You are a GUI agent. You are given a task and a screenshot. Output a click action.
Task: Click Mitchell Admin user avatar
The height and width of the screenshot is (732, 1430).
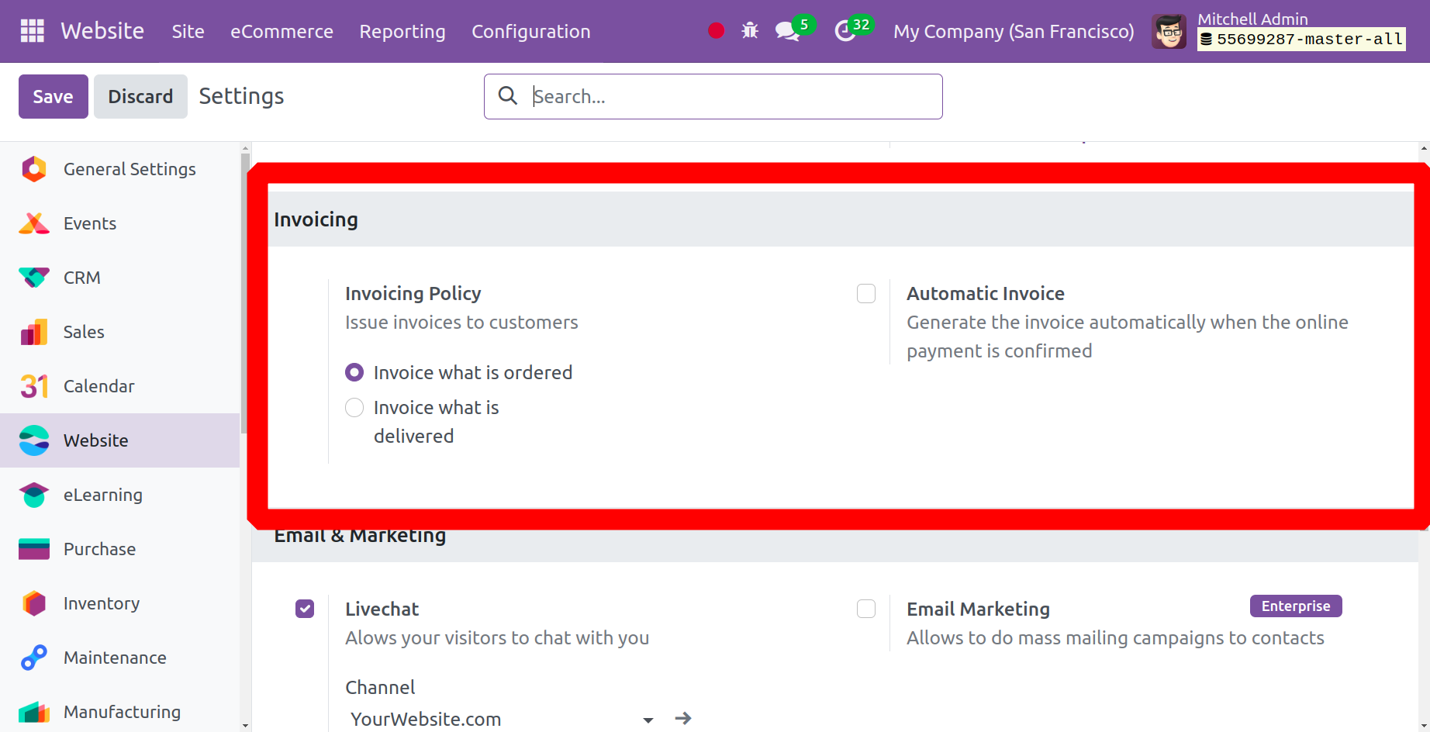[x=1169, y=31]
